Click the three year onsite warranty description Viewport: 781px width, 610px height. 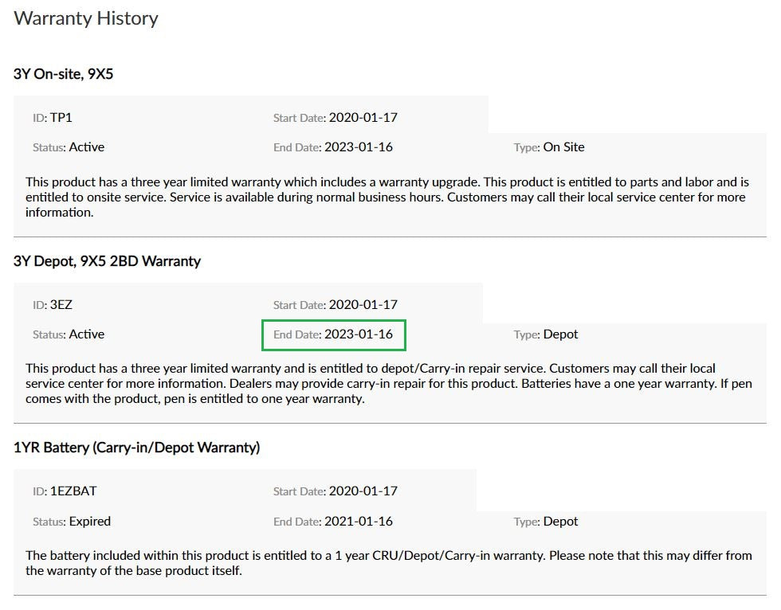[387, 197]
